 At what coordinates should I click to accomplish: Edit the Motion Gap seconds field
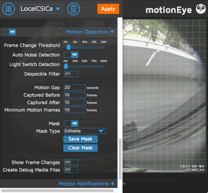click(x=75, y=87)
